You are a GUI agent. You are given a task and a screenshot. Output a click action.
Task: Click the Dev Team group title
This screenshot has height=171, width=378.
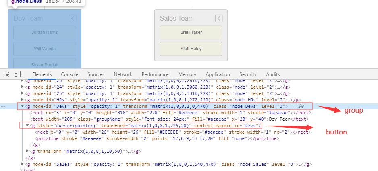28,18
